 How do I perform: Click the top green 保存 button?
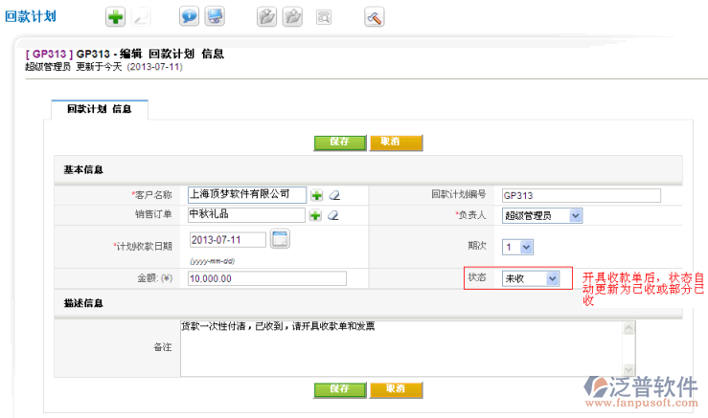(339, 142)
